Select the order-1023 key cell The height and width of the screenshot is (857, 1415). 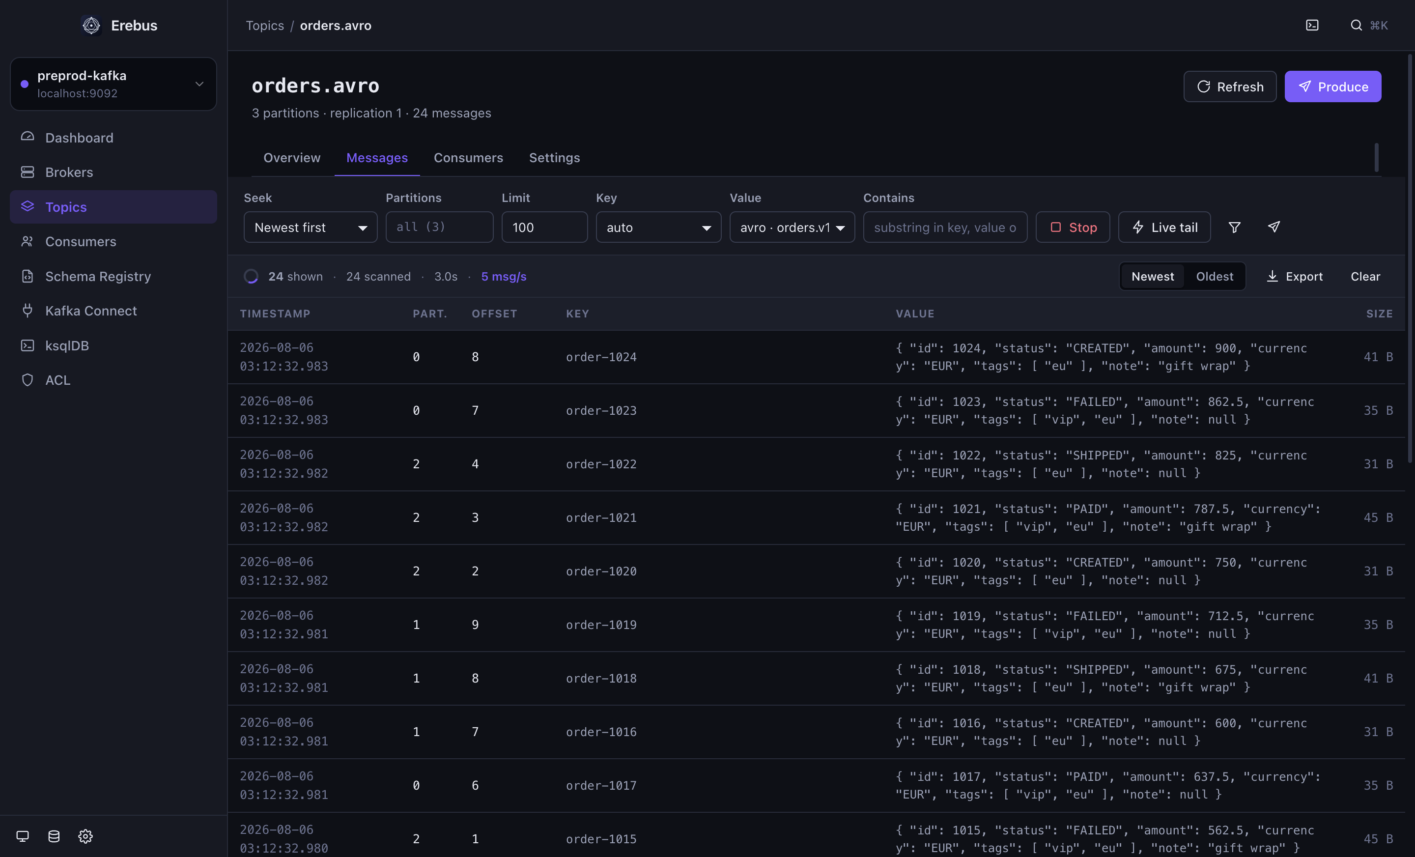[x=601, y=411]
